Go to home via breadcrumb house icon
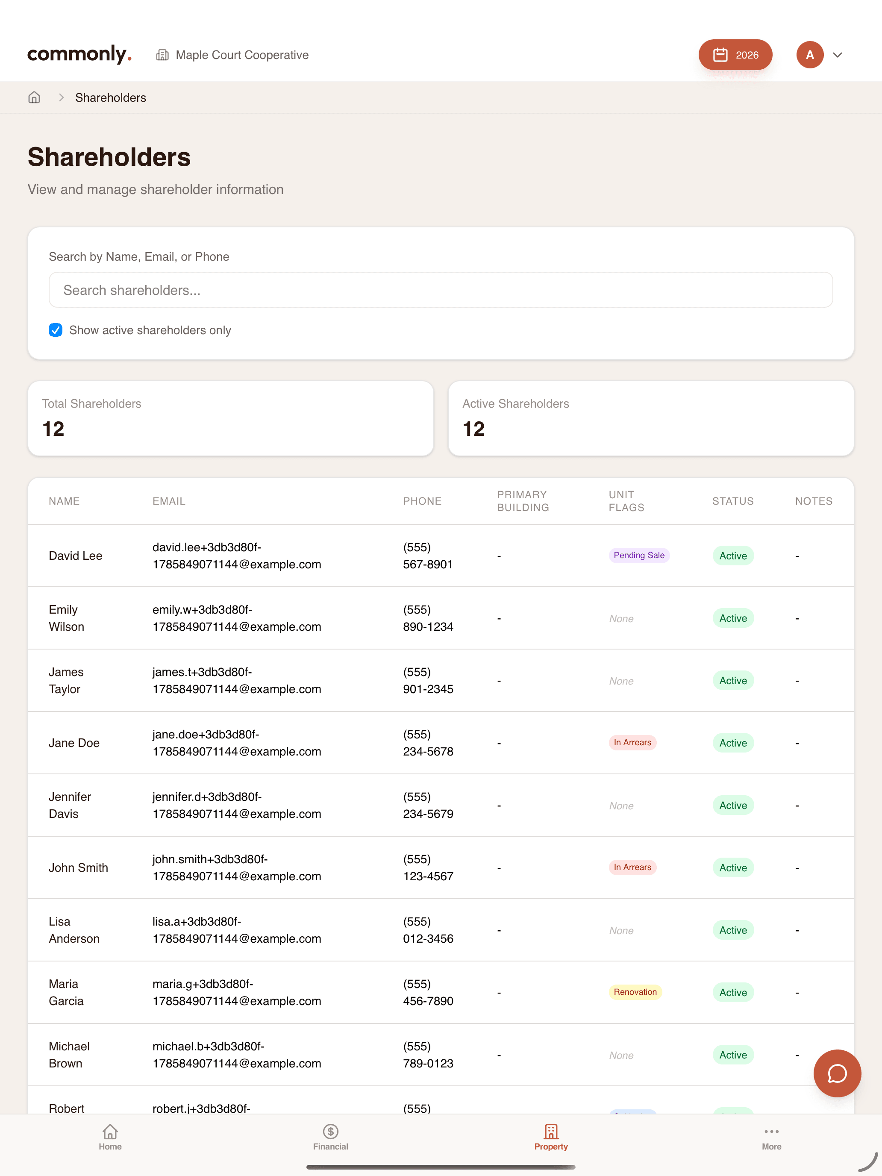 (x=34, y=97)
